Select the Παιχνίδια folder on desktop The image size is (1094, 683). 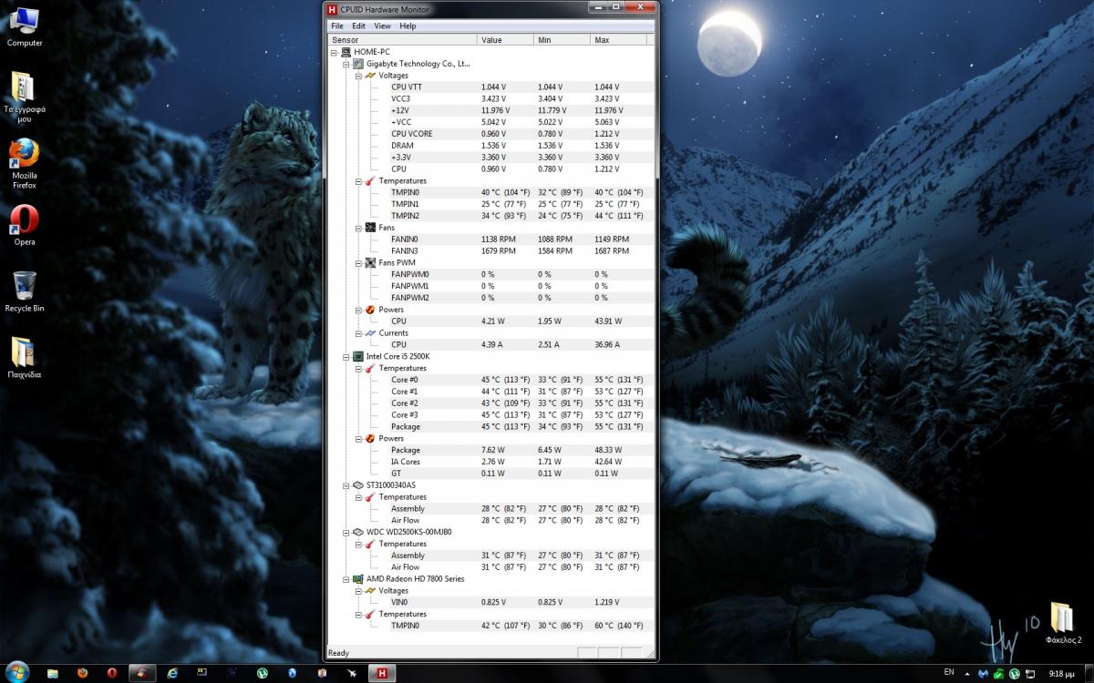click(x=25, y=358)
